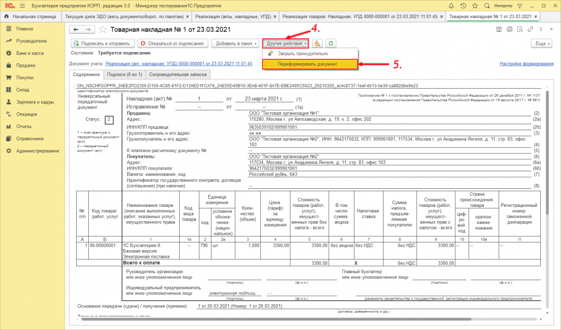Open the Администрирование section
Image resolution: width=561 pixels, height=330 pixels.
(37, 151)
